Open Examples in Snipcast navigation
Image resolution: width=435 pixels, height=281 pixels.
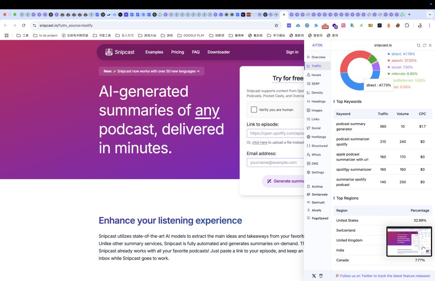(154, 52)
